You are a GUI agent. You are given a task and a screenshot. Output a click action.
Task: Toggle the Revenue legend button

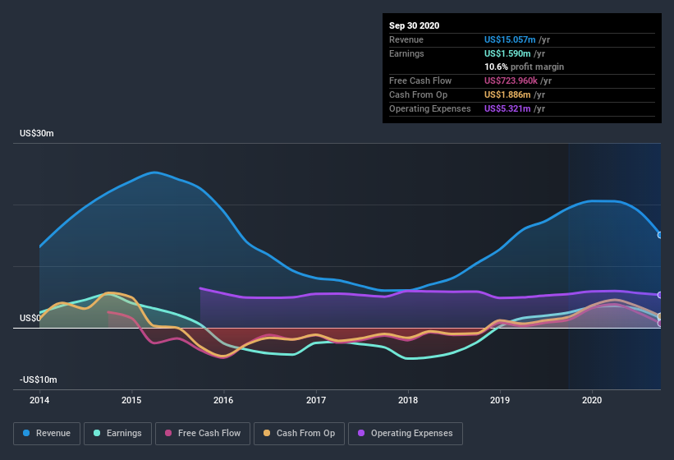[47, 434]
